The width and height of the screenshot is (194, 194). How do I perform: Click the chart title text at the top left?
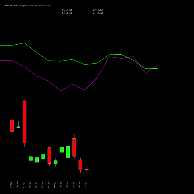[x=27, y=6]
